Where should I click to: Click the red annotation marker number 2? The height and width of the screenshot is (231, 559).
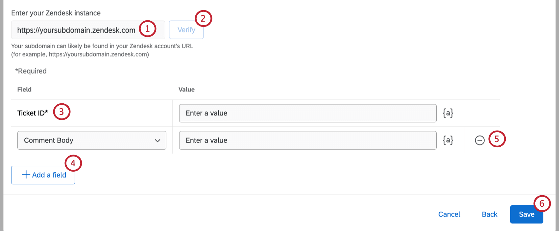203,19
